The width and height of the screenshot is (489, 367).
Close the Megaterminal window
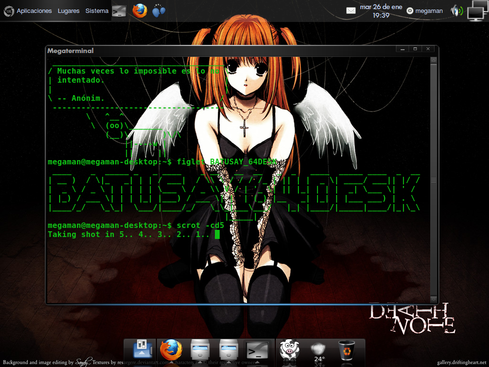click(x=428, y=49)
